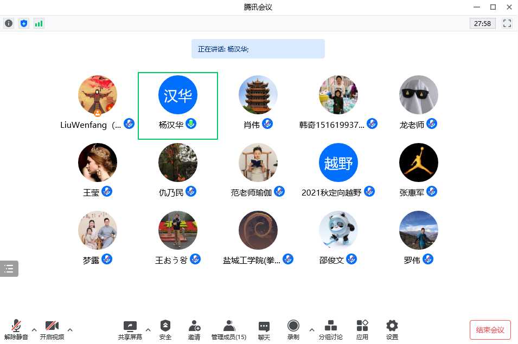Viewport: 518px width, 344px height.
Task: Open the 安全 security options
Action: pyautogui.click(x=165, y=329)
